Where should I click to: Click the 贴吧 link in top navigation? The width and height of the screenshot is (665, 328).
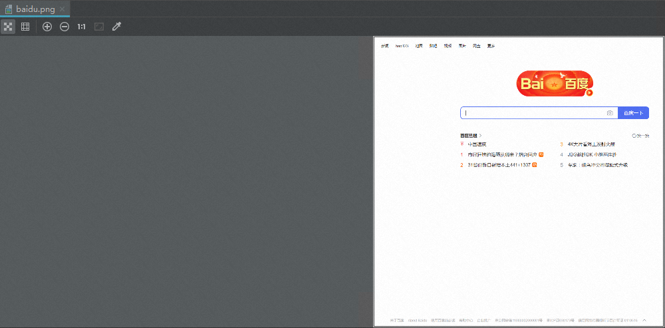[433, 46]
